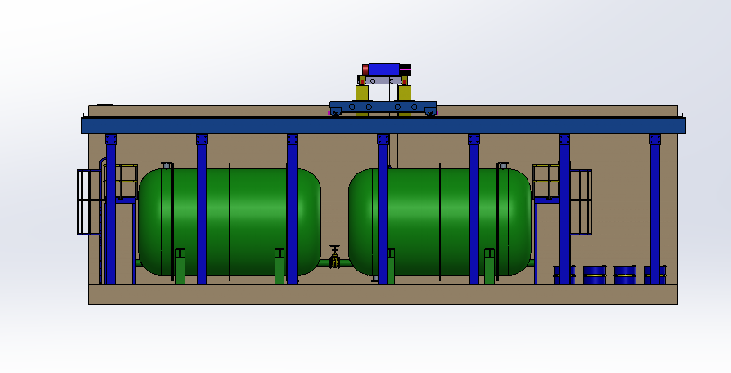Click the gate valve between the tanks
Screen dimensions: 731x373
tap(335, 257)
